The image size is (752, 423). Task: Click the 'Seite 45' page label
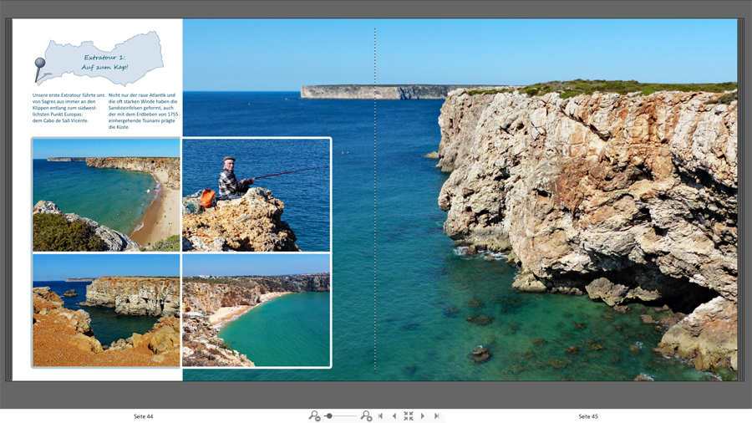[x=588, y=415]
